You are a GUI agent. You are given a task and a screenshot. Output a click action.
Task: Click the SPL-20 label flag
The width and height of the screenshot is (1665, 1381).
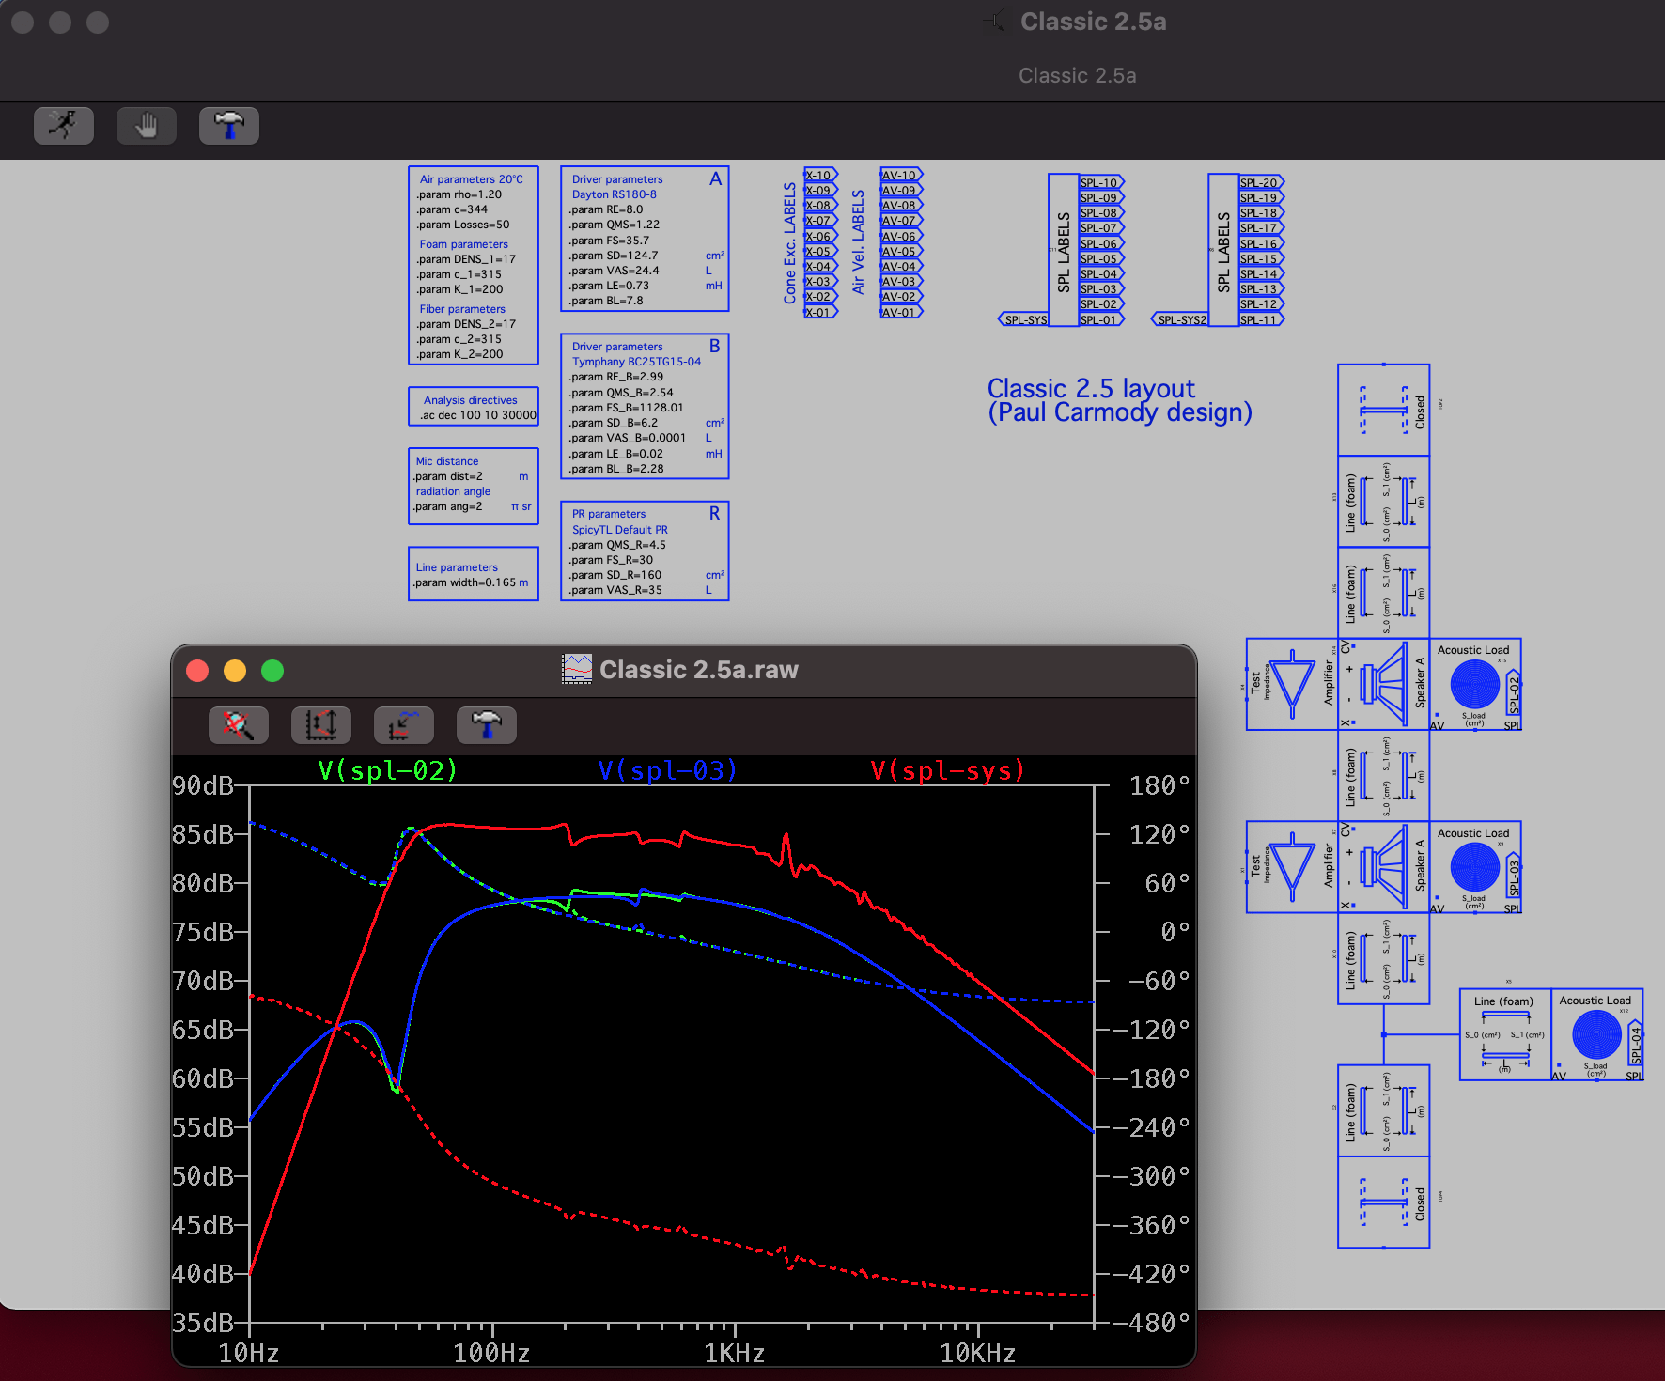1261,182
